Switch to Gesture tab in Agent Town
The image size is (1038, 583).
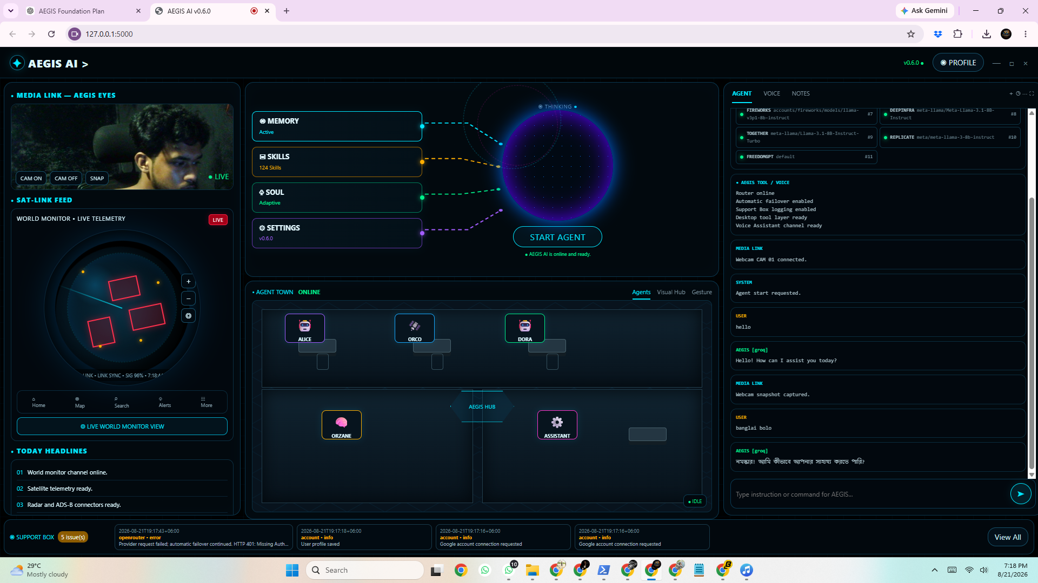[x=702, y=292]
